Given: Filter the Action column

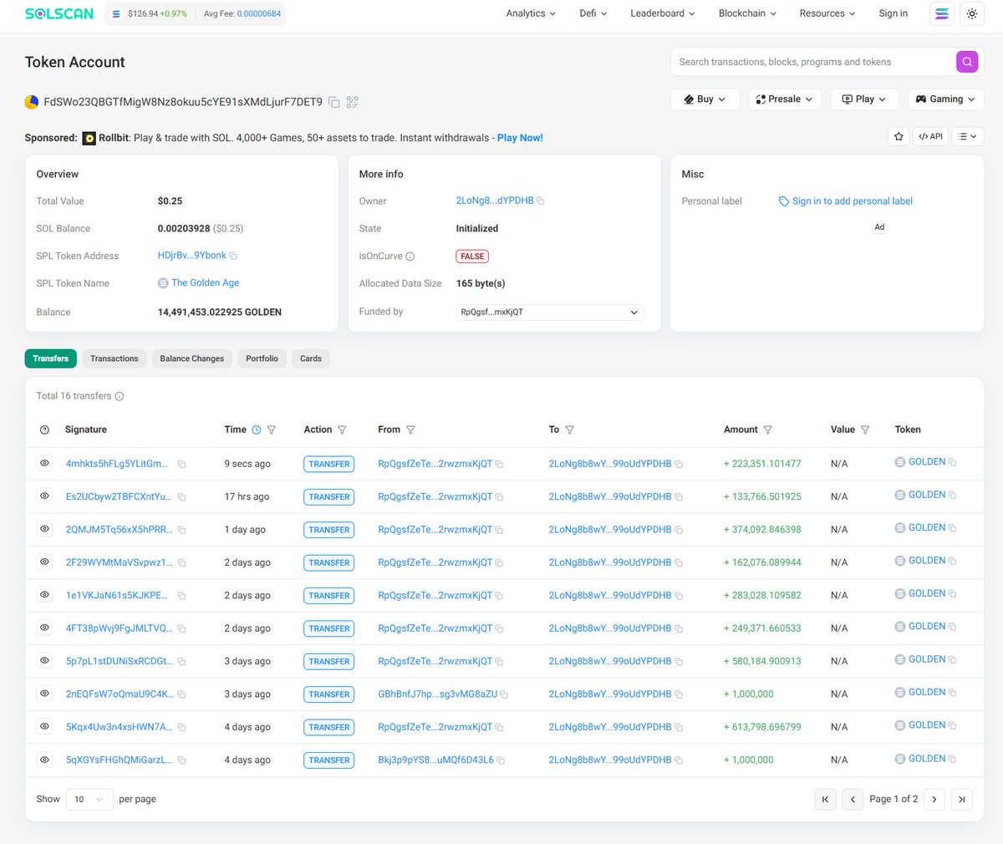Looking at the screenshot, I should [342, 430].
